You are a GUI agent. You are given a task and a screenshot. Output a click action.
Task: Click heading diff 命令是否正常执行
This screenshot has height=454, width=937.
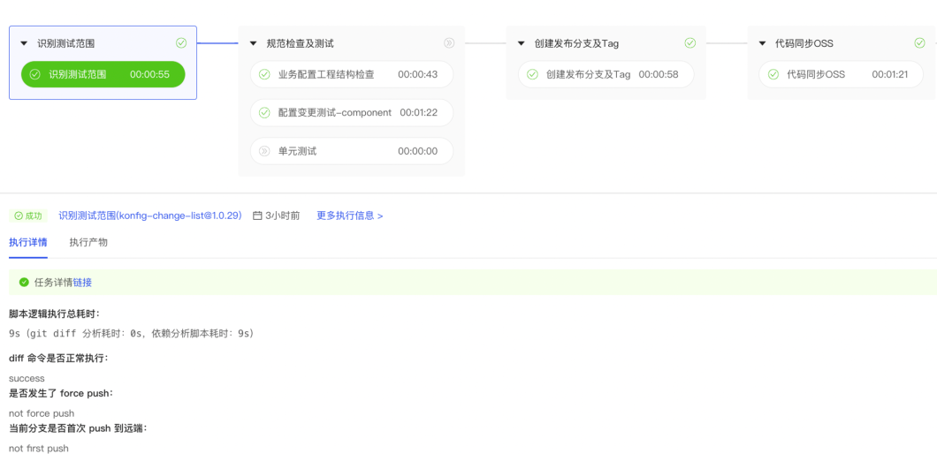tap(58, 359)
